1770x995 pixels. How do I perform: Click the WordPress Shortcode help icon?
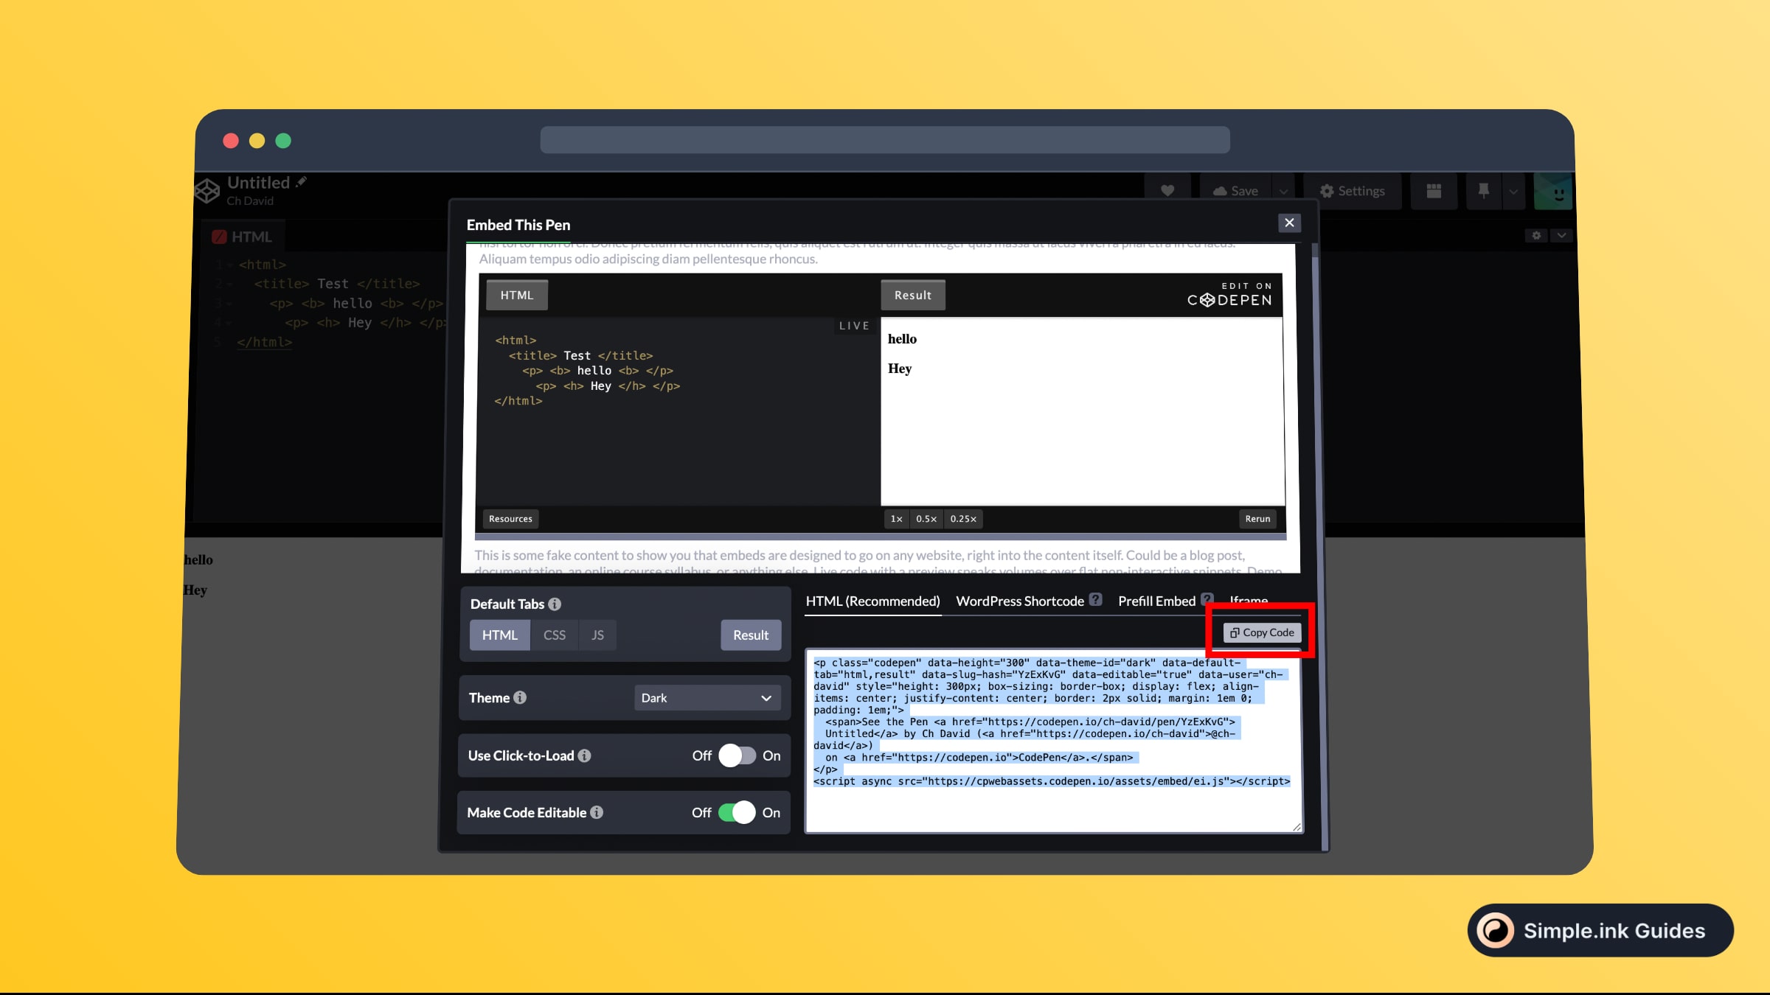pos(1096,599)
